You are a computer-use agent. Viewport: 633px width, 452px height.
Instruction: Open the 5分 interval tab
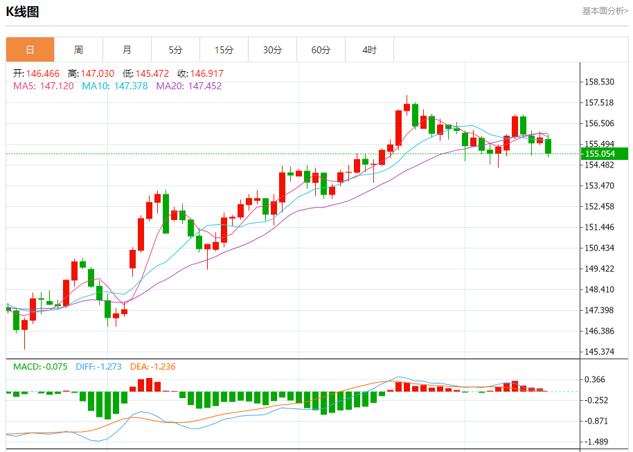(x=175, y=50)
